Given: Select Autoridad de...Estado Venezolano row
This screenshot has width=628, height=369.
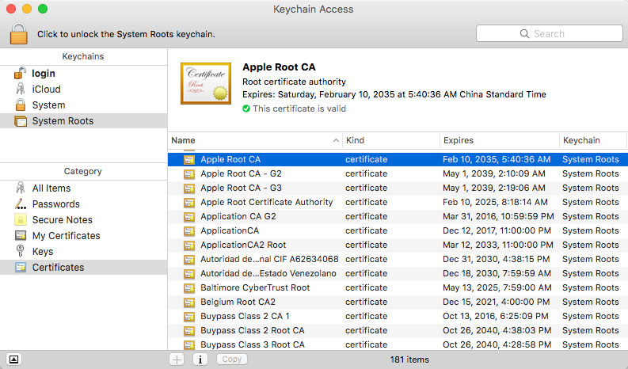Looking at the screenshot, I should click(x=398, y=273).
